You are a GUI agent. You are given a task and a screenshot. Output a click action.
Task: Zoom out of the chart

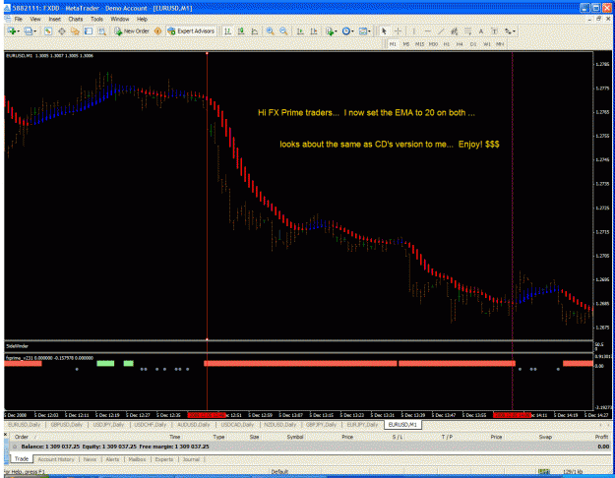tap(283, 30)
